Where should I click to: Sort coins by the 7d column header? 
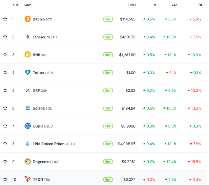(x=199, y=5)
